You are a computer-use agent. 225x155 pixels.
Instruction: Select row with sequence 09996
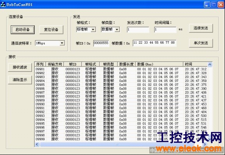(121, 127)
